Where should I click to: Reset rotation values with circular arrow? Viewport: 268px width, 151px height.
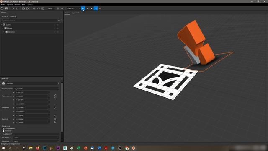tap(55, 108)
